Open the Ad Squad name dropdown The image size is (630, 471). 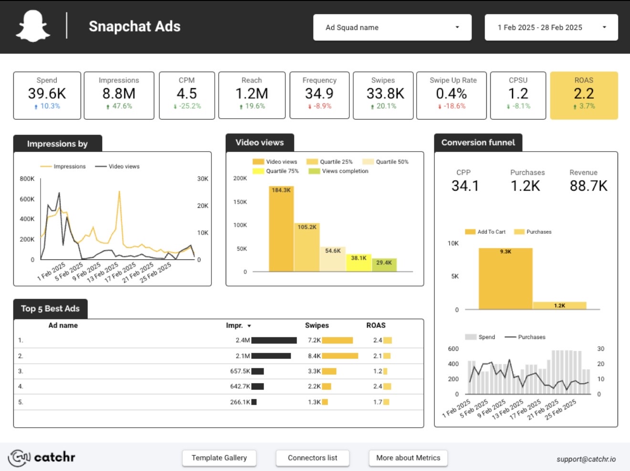pos(392,28)
